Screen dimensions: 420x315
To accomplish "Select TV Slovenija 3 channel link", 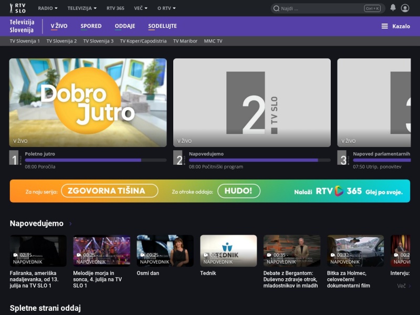I will 98,41.
